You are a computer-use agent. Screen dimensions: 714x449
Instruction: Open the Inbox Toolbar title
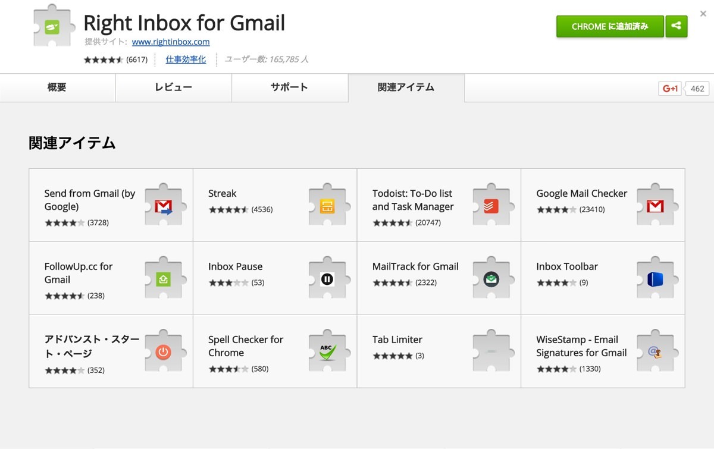(x=567, y=266)
